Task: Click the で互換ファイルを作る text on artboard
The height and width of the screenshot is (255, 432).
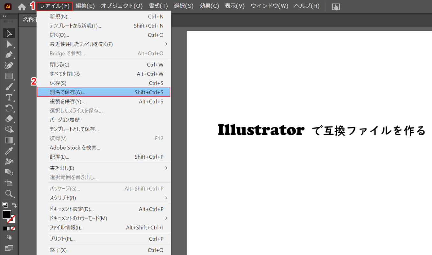Action: tap(368, 131)
